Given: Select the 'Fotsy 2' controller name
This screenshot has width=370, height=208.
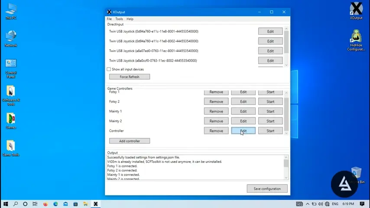Looking at the screenshot, I should pyautogui.click(x=114, y=101).
